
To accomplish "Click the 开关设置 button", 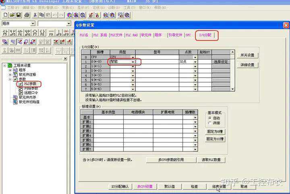I will point(247,55).
